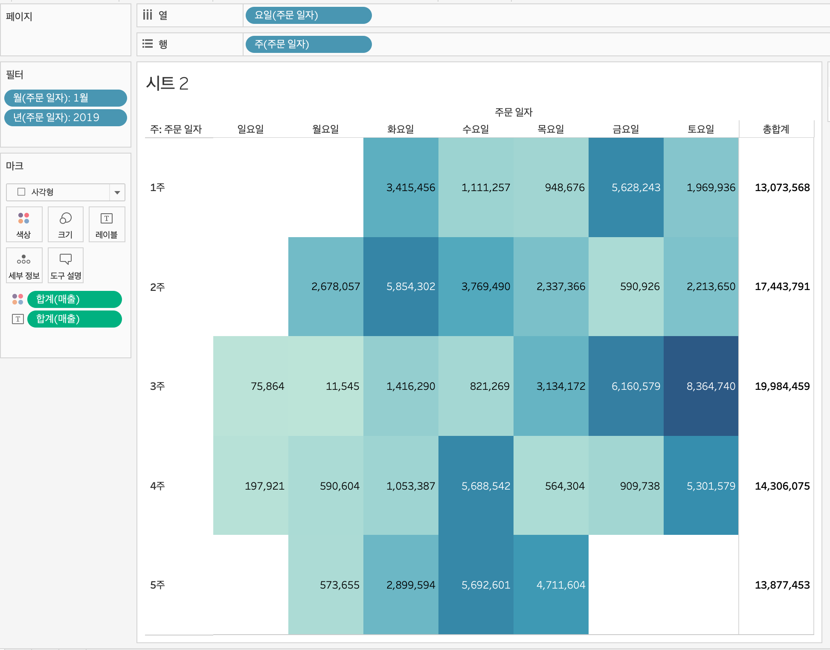The image size is (830, 650).
Task: Select the 3주 row header
Action: coord(157,386)
